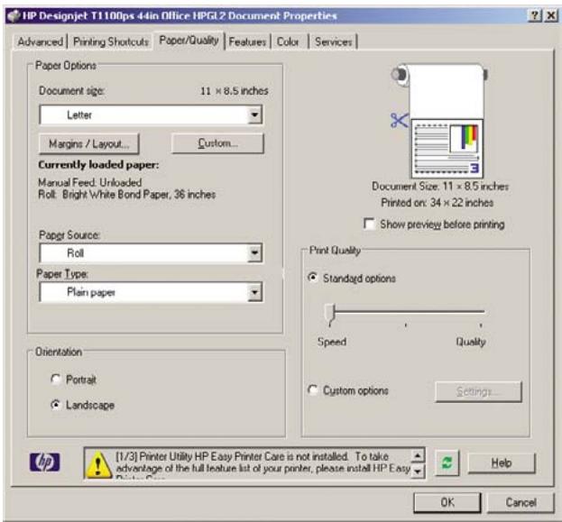
Task: Open the Color tab
Action: [x=288, y=41]
